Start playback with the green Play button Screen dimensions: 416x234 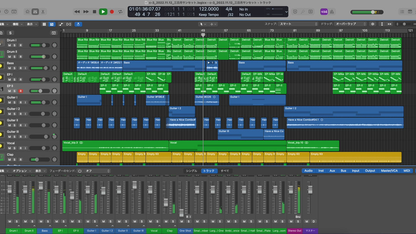103,12
